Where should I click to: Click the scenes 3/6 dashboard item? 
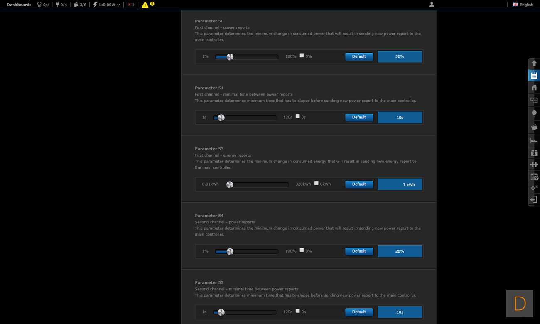80,5
